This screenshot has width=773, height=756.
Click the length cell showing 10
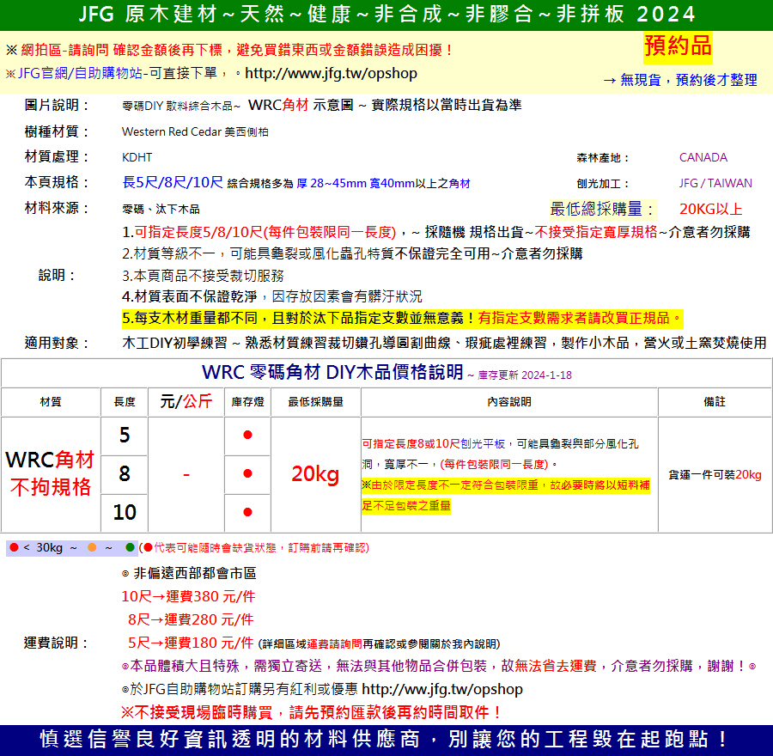pyautogui.click(x=125, y=512)
